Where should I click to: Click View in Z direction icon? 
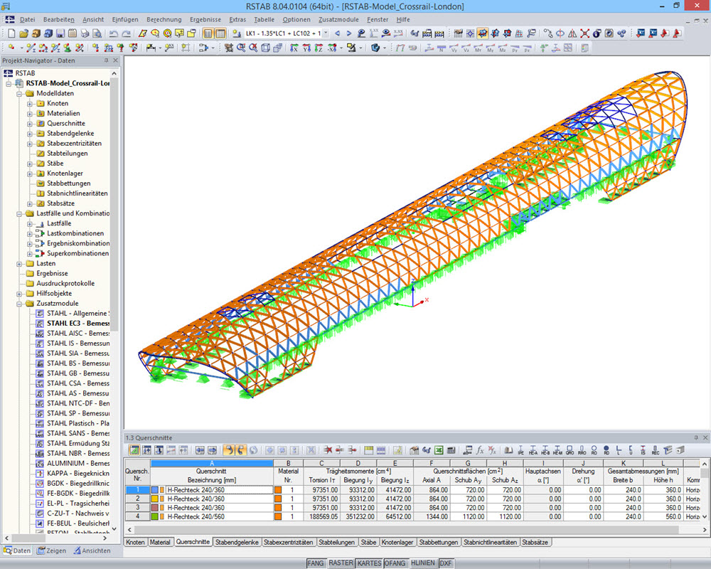(319, 48)
